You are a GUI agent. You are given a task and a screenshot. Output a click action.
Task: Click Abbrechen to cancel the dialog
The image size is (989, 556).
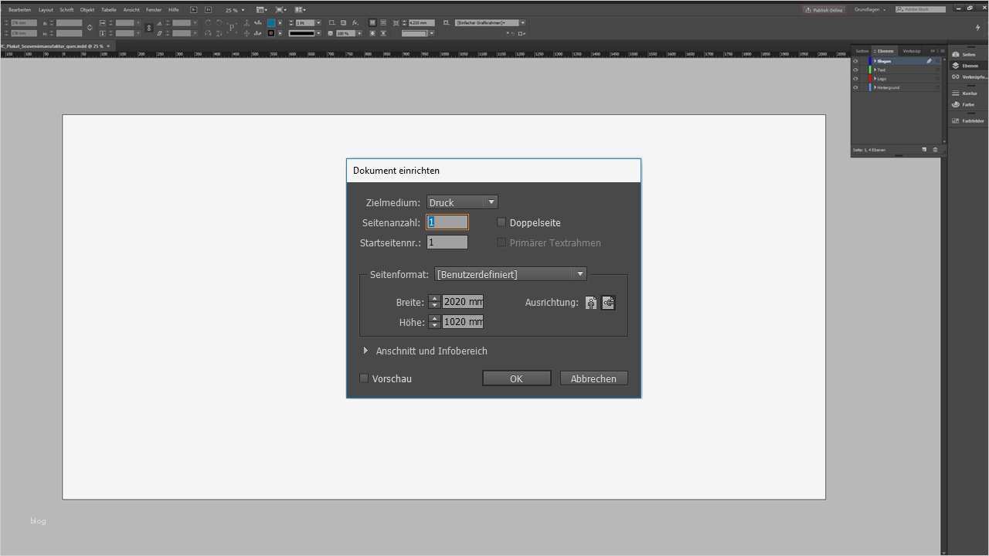coord(593,378)
